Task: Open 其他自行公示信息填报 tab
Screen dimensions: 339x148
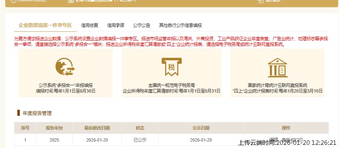Action: coord(180,25)
